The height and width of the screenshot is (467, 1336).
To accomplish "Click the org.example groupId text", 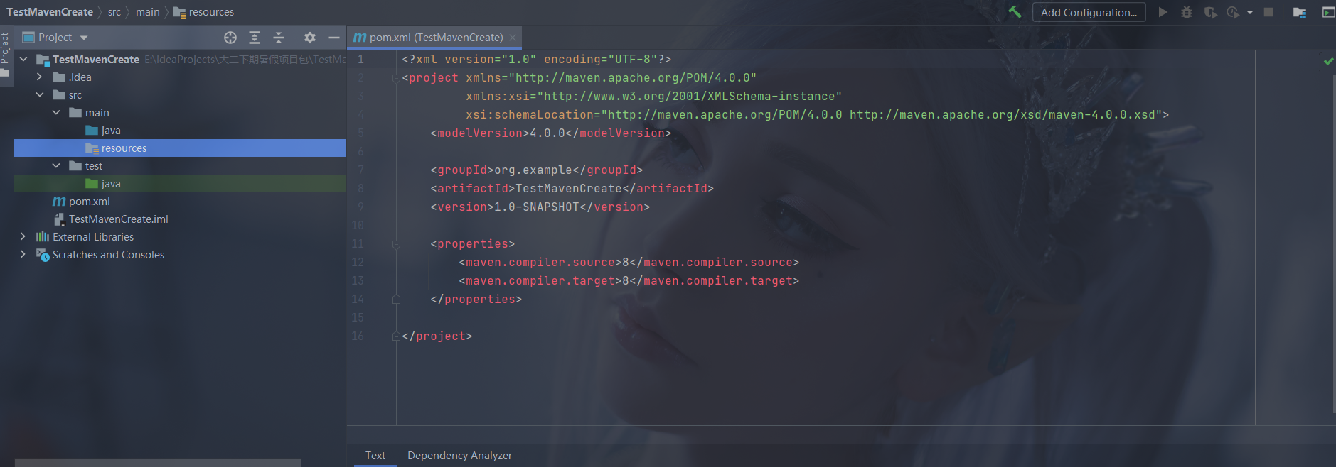I will tap(533, 170).
